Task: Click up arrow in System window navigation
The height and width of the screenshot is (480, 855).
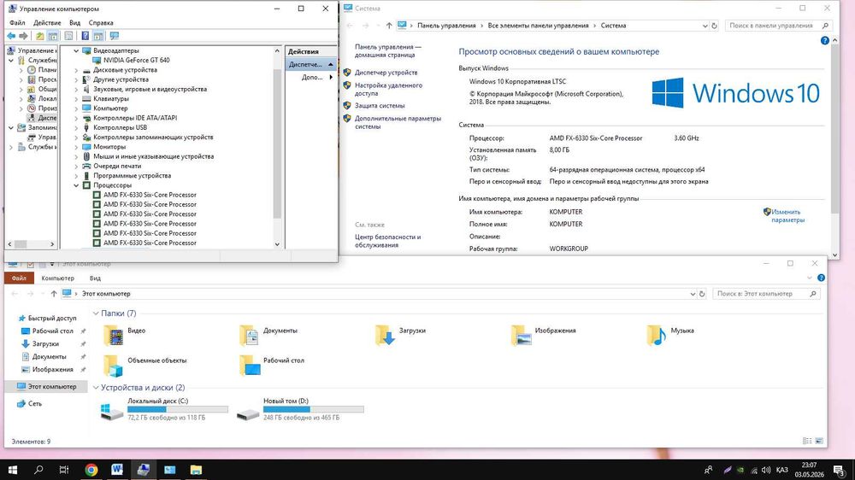Action: point(389,26)
